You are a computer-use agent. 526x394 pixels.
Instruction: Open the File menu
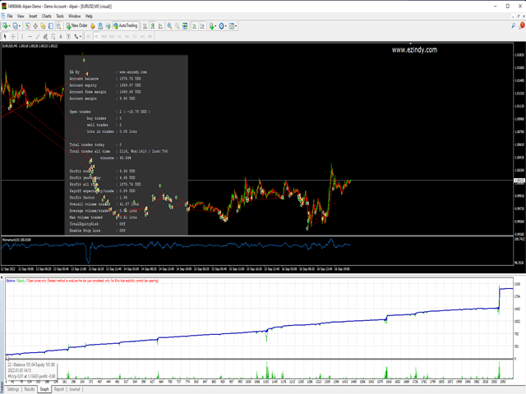pyautogui.click(x=10, y=16)
